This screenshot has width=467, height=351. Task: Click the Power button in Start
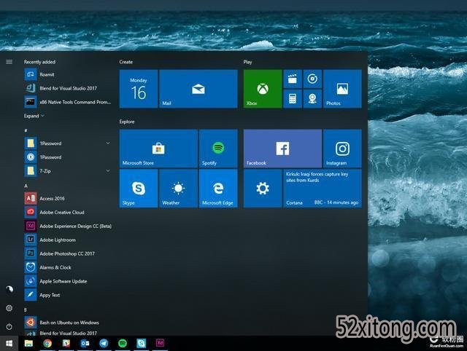coord(9,327)
